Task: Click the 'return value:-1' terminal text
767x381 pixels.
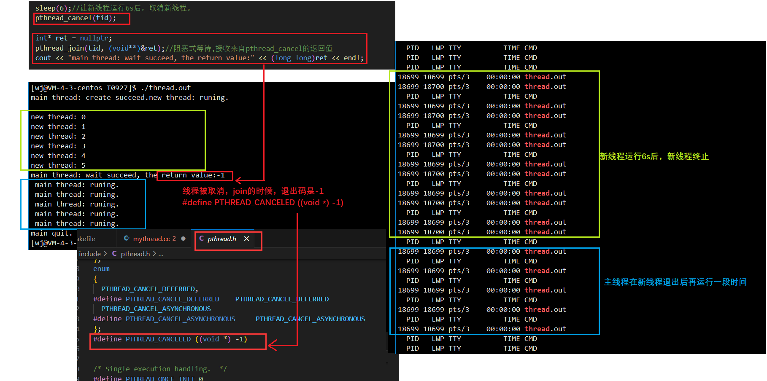Action: click(x=193, y=175)
